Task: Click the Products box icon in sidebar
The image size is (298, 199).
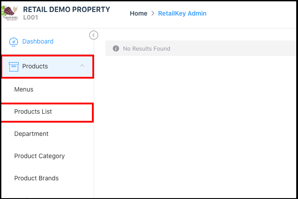Action: pos(14,66)
